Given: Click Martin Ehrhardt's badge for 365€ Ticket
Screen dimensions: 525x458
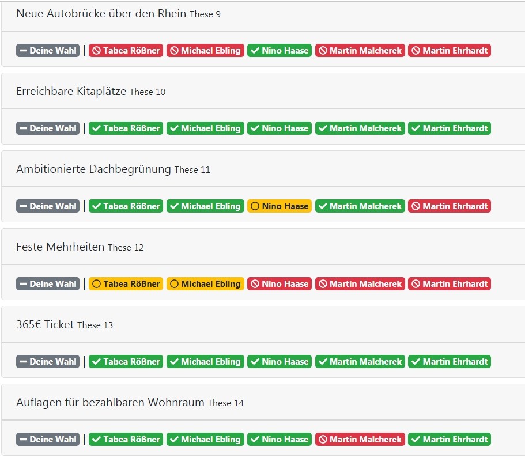Looking at the screenshot, I should pyautogui.click(x=450, y=362).
